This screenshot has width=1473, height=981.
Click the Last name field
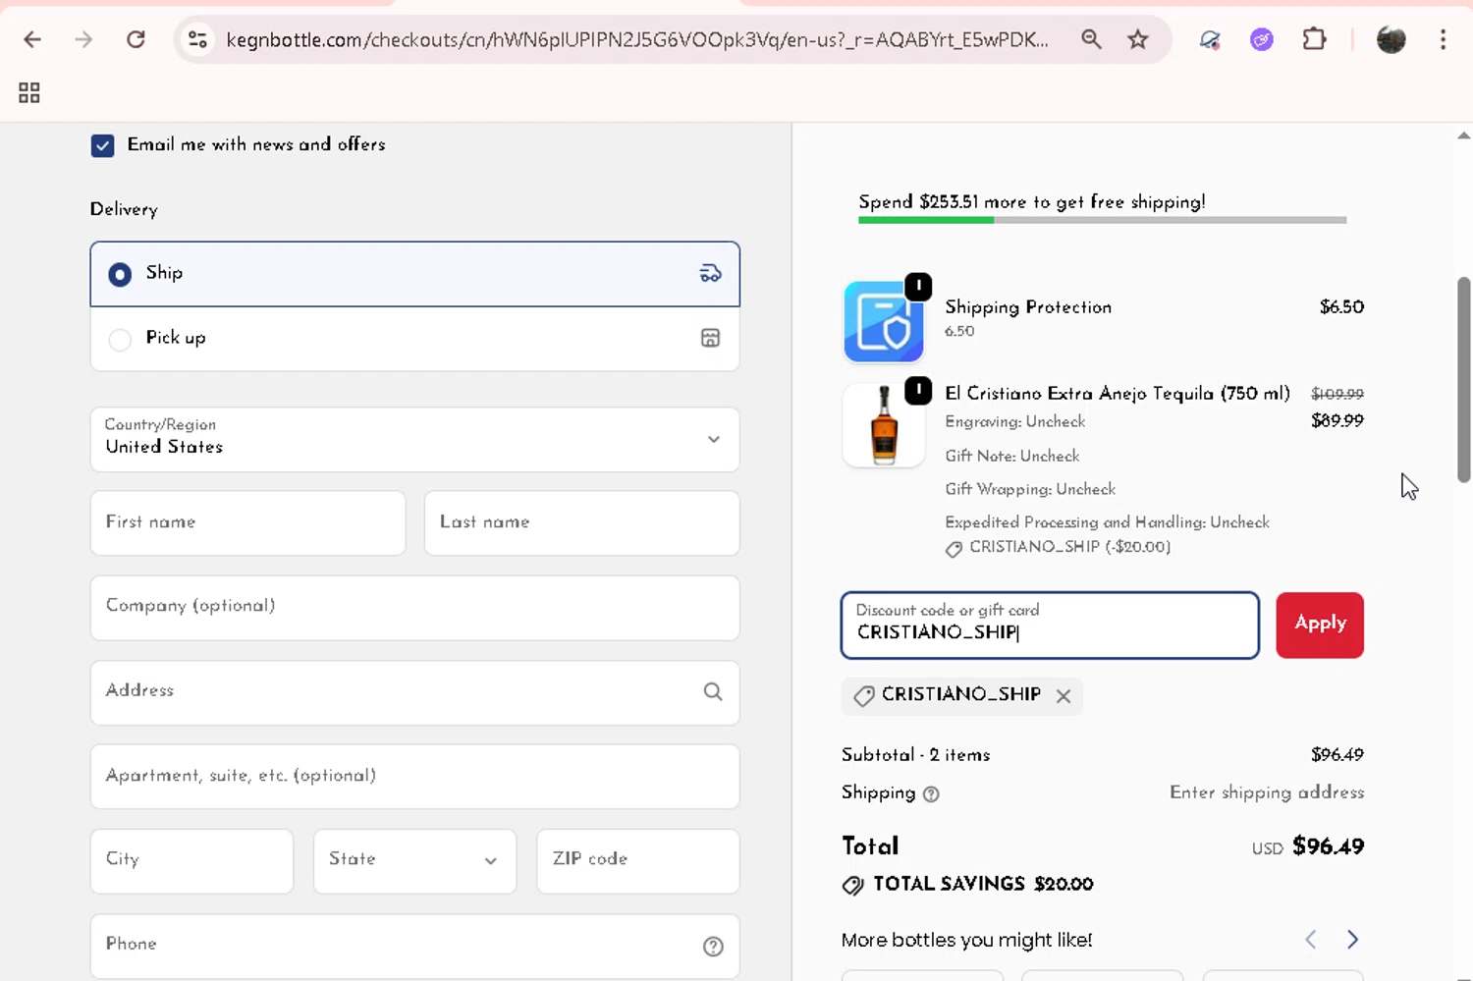[581, 523]
